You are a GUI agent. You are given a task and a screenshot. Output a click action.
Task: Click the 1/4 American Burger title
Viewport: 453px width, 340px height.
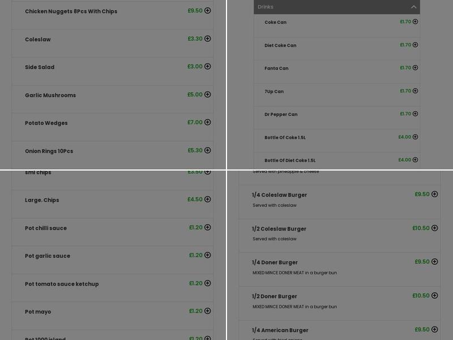(x=280, y=330)
